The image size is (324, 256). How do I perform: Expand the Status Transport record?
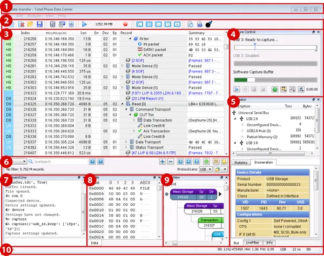pos(126,147)
